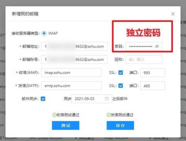186x141 pixels.
Task: Click the 收信测试通过 check icon
Action: click(x=54, y=115)
